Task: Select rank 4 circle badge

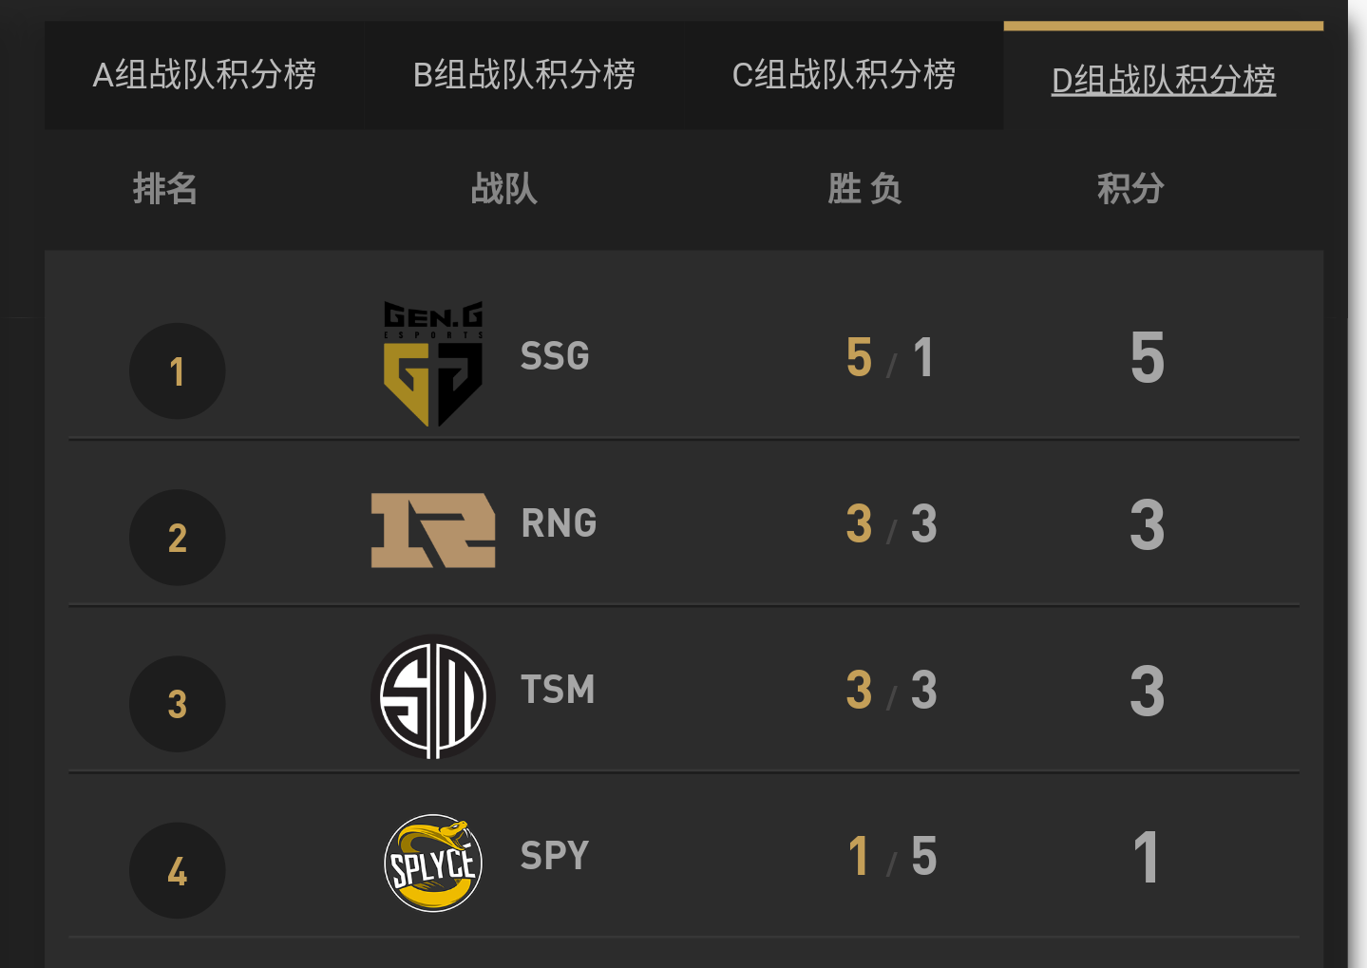Action: point(178,870)
